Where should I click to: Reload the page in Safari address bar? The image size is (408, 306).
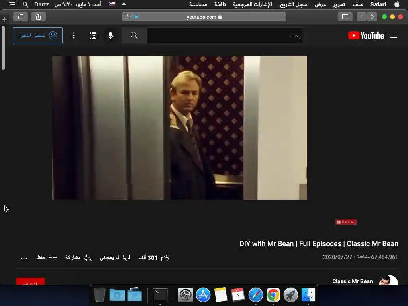point(127,17)
